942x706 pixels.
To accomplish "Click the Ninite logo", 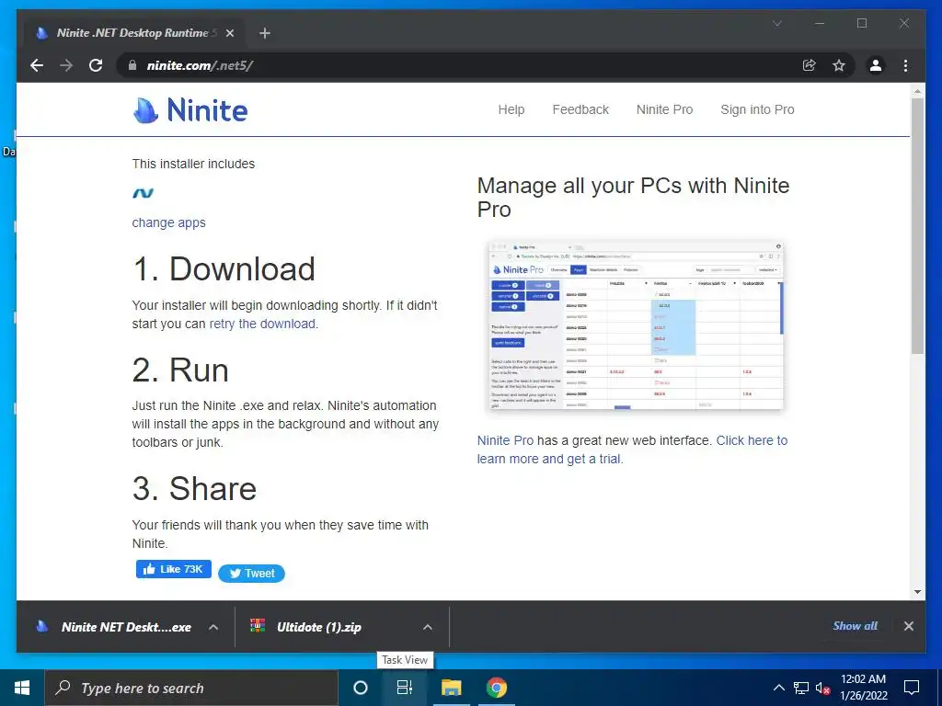I will coord(190,110).
